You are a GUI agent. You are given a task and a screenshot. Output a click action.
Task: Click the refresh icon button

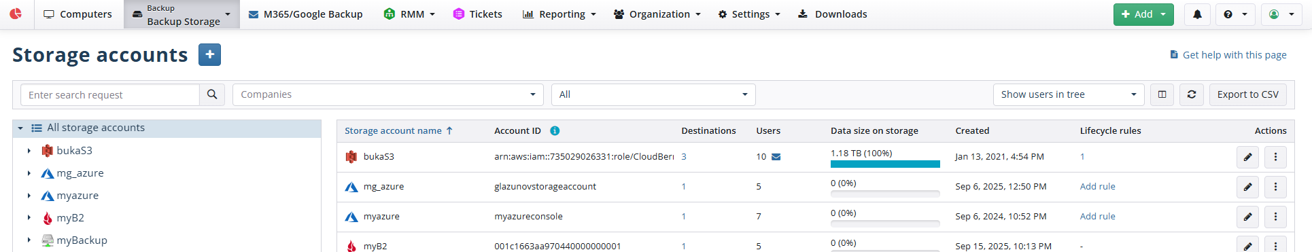pos(1192,95)
